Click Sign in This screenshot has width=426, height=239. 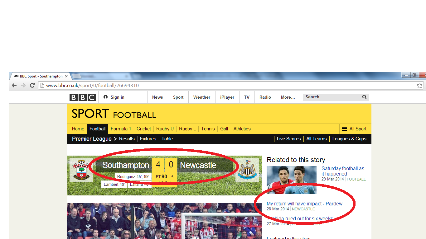click(114, 97)
